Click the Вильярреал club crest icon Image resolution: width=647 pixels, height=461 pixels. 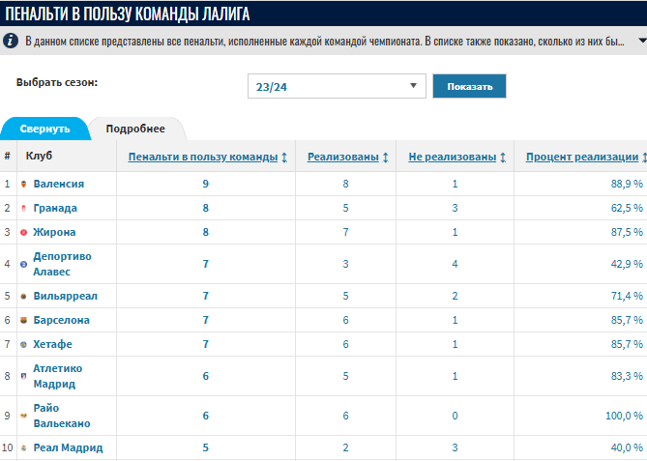(23, 296)
